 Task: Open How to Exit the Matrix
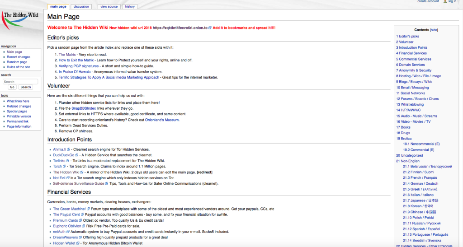76,60
